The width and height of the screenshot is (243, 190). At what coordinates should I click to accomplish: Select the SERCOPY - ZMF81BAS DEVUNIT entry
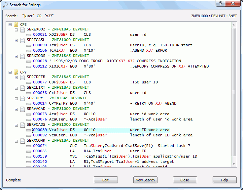click(x=57, y=98)
